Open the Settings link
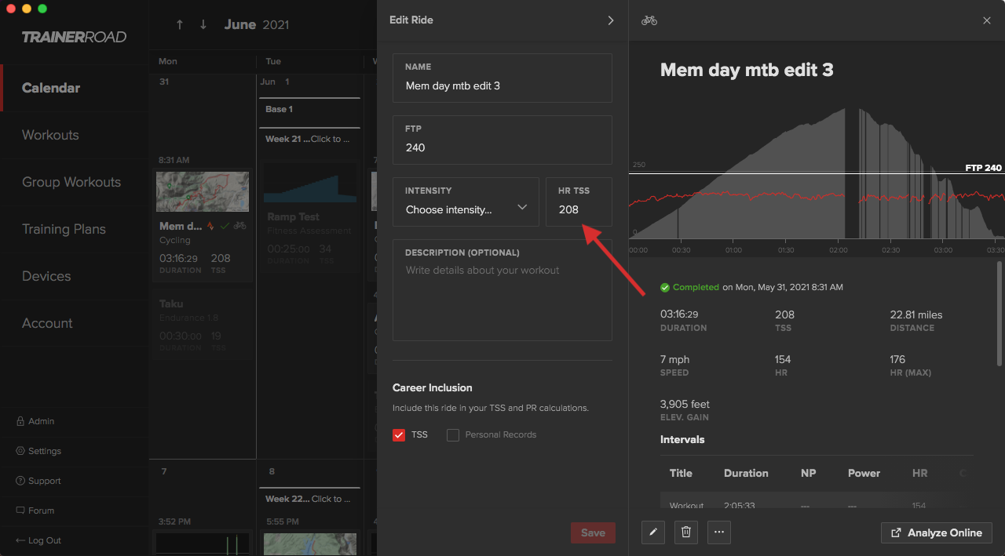The height and width of the screenshot is (556, 1005). click(45, 451)
